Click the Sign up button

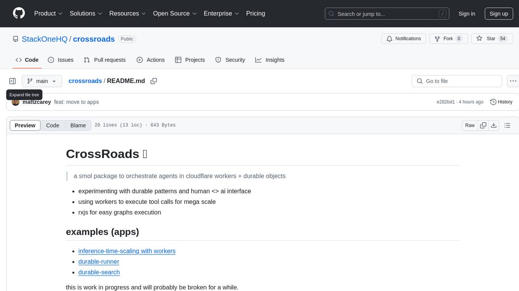(499, 13)
